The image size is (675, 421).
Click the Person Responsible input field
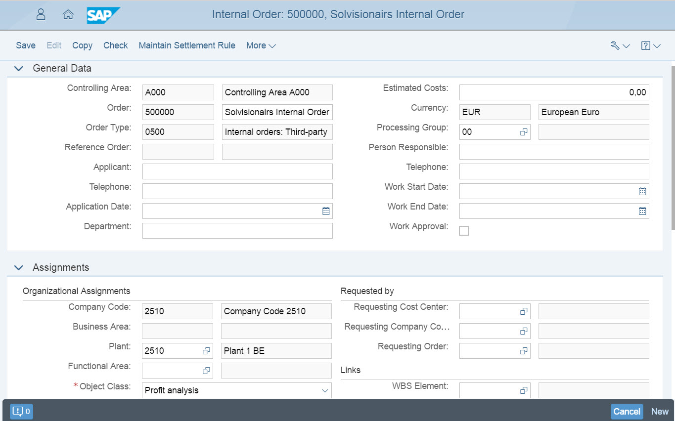pos(554,152)
